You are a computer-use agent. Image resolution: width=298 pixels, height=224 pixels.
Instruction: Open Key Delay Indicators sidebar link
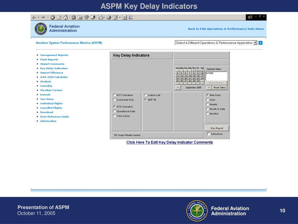click(54, 68)
